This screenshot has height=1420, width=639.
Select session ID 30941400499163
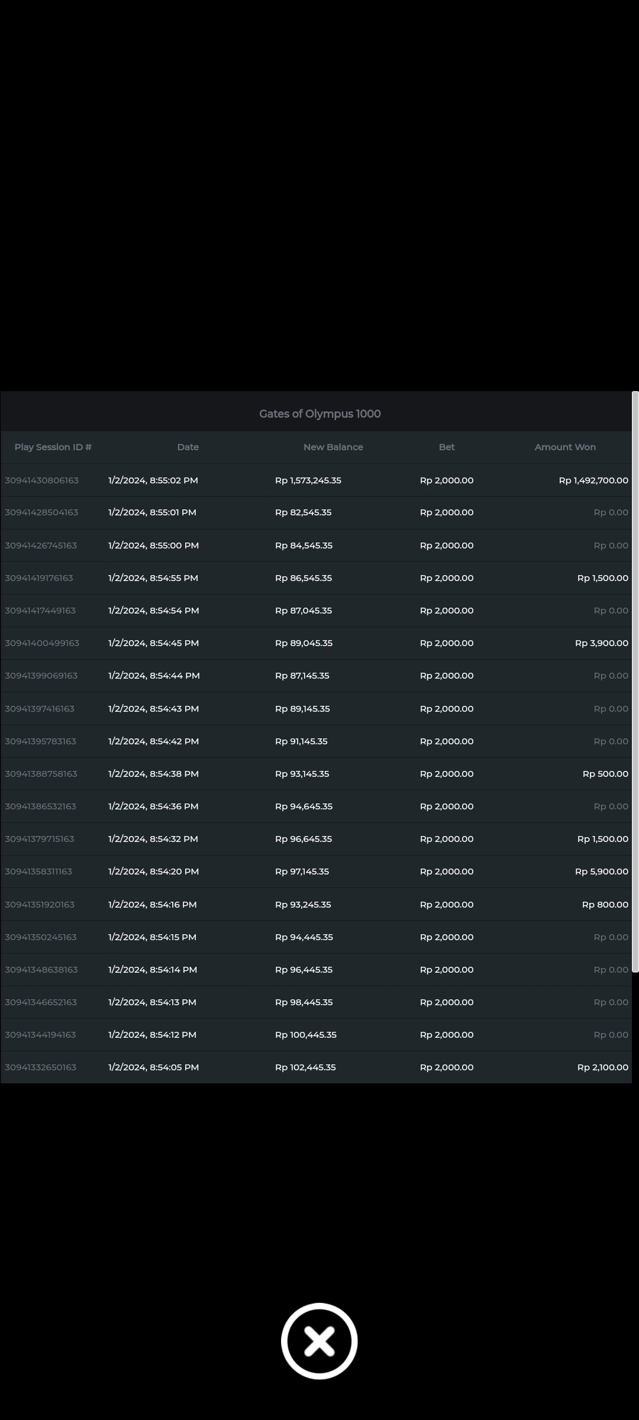coord(42,643)
